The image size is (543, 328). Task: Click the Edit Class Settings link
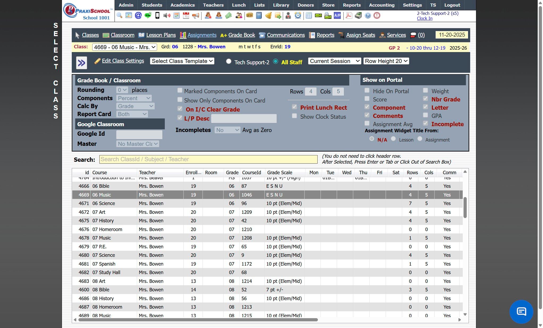click(123, 61)
